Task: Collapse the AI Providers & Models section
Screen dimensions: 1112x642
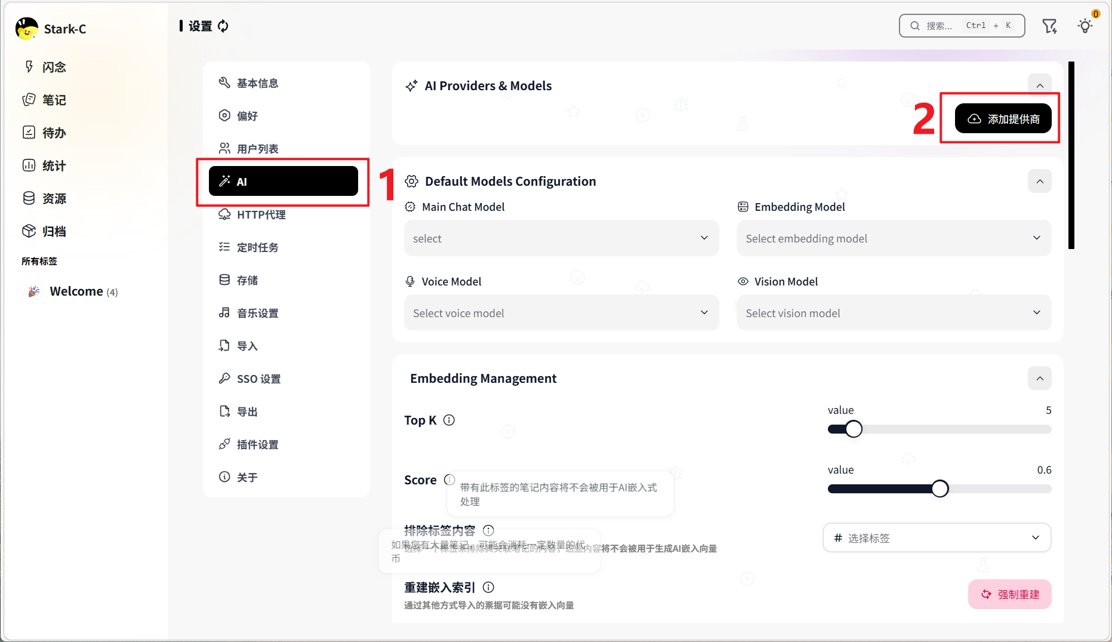Action: 1040,85
